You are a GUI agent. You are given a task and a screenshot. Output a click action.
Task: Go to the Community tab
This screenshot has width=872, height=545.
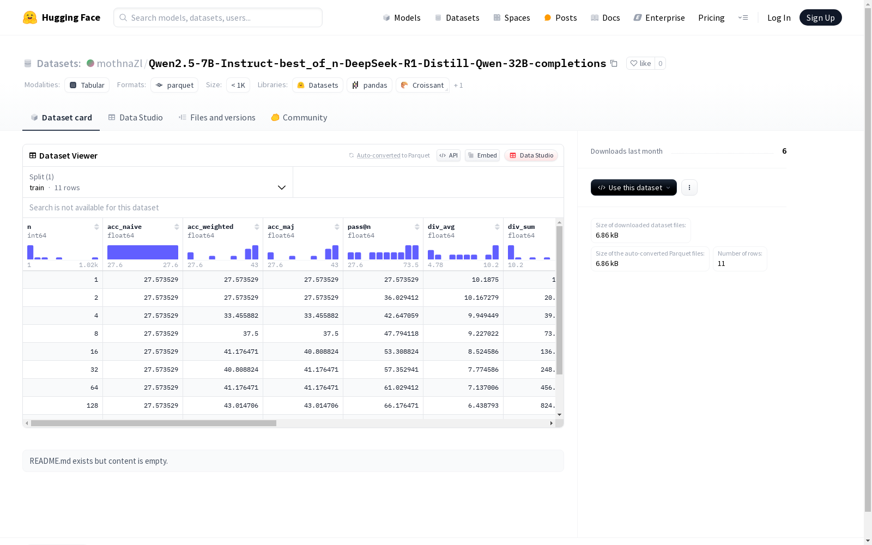point(299,118)
